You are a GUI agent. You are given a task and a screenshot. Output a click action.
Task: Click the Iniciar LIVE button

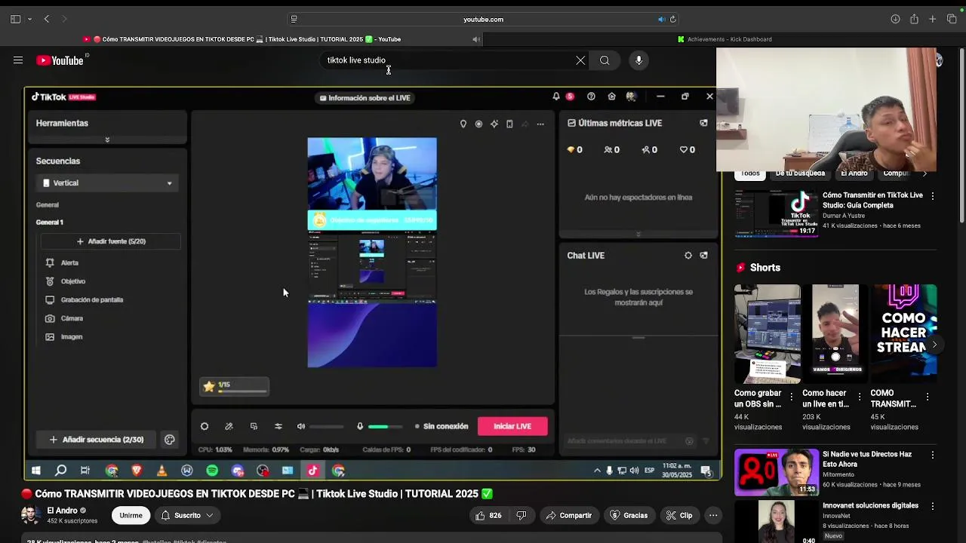tap(512, 426)
